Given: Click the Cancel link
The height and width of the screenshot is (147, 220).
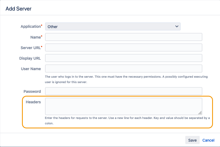Looking at the screenshot, I should pyautogui.click(x=208, y=140).
